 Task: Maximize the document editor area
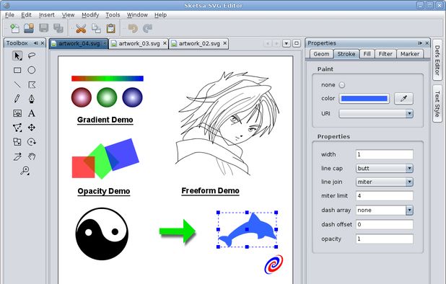(x=297, y=43)
